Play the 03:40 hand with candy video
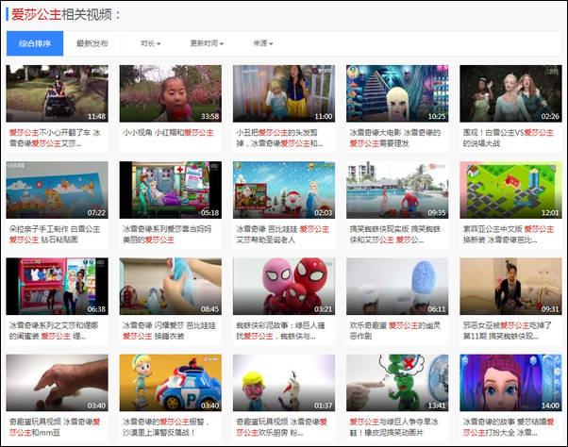568x447 pixels. tap(57, 383)
